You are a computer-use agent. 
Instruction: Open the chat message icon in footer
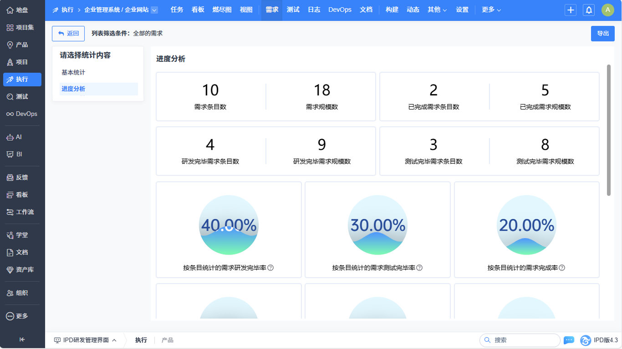(569, 340)
